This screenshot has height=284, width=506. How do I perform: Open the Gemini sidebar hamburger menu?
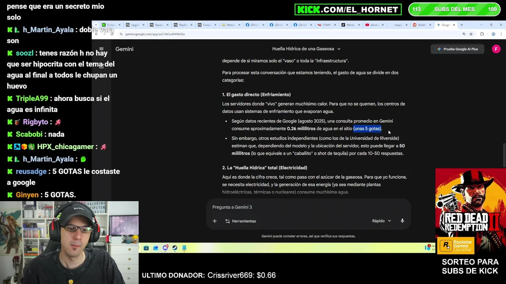pos(101,49)
